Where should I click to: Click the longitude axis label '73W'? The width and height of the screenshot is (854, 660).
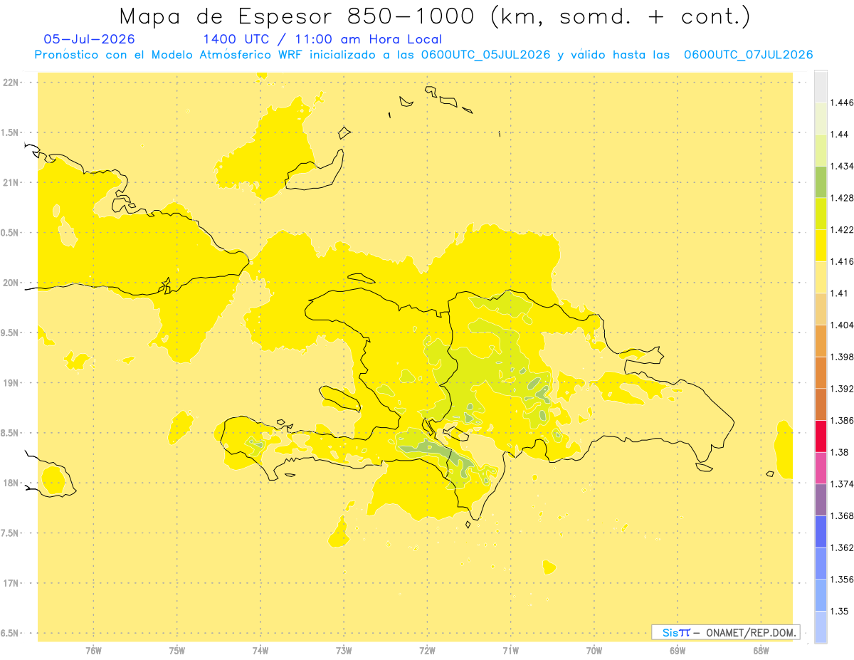(344, 651)
